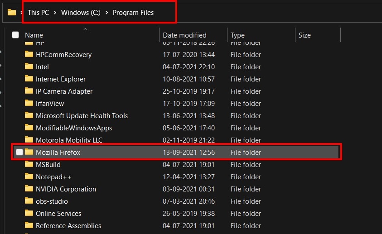This screenshot has height=234, width=382.
Task: Click the NVIDIA Corporation folder icon
Action: point(29,189)
